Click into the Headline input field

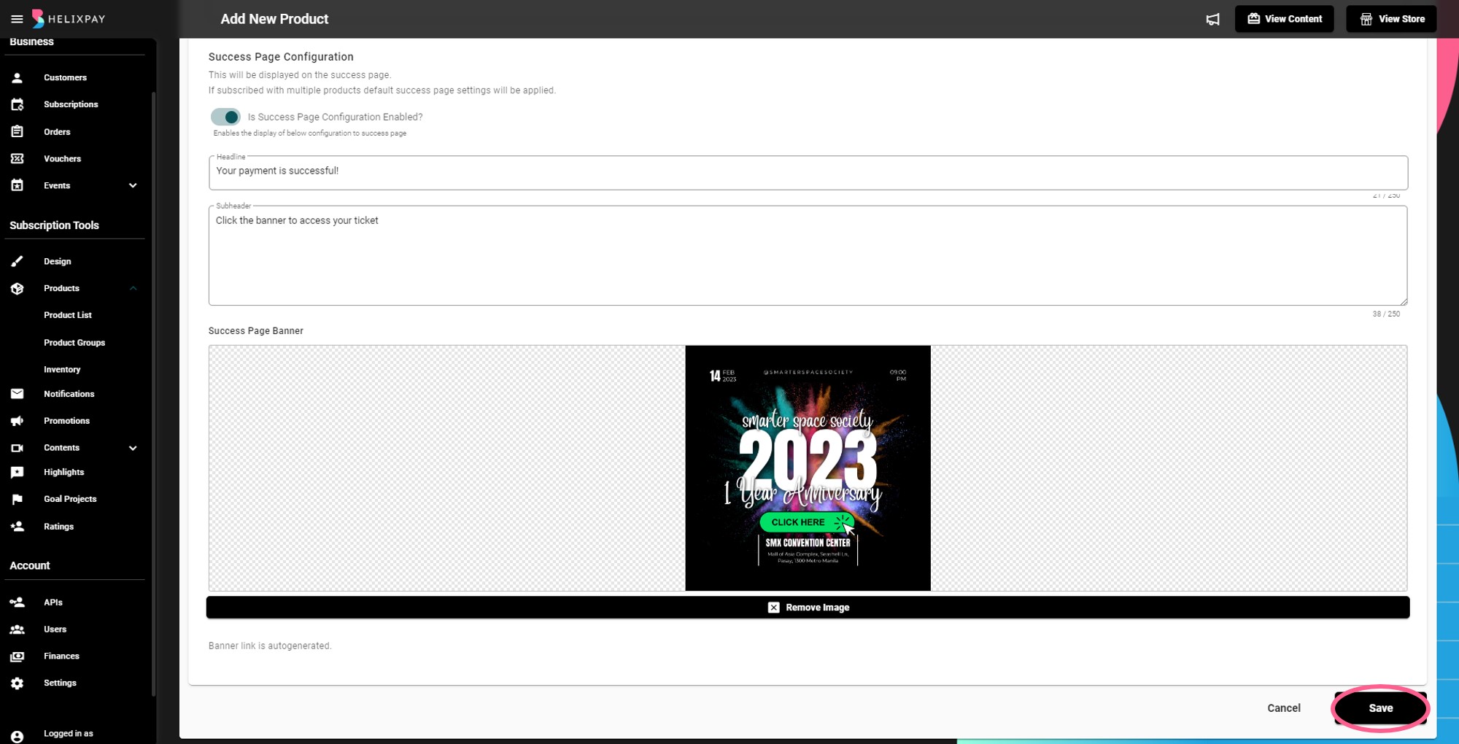tap(808, 173)
